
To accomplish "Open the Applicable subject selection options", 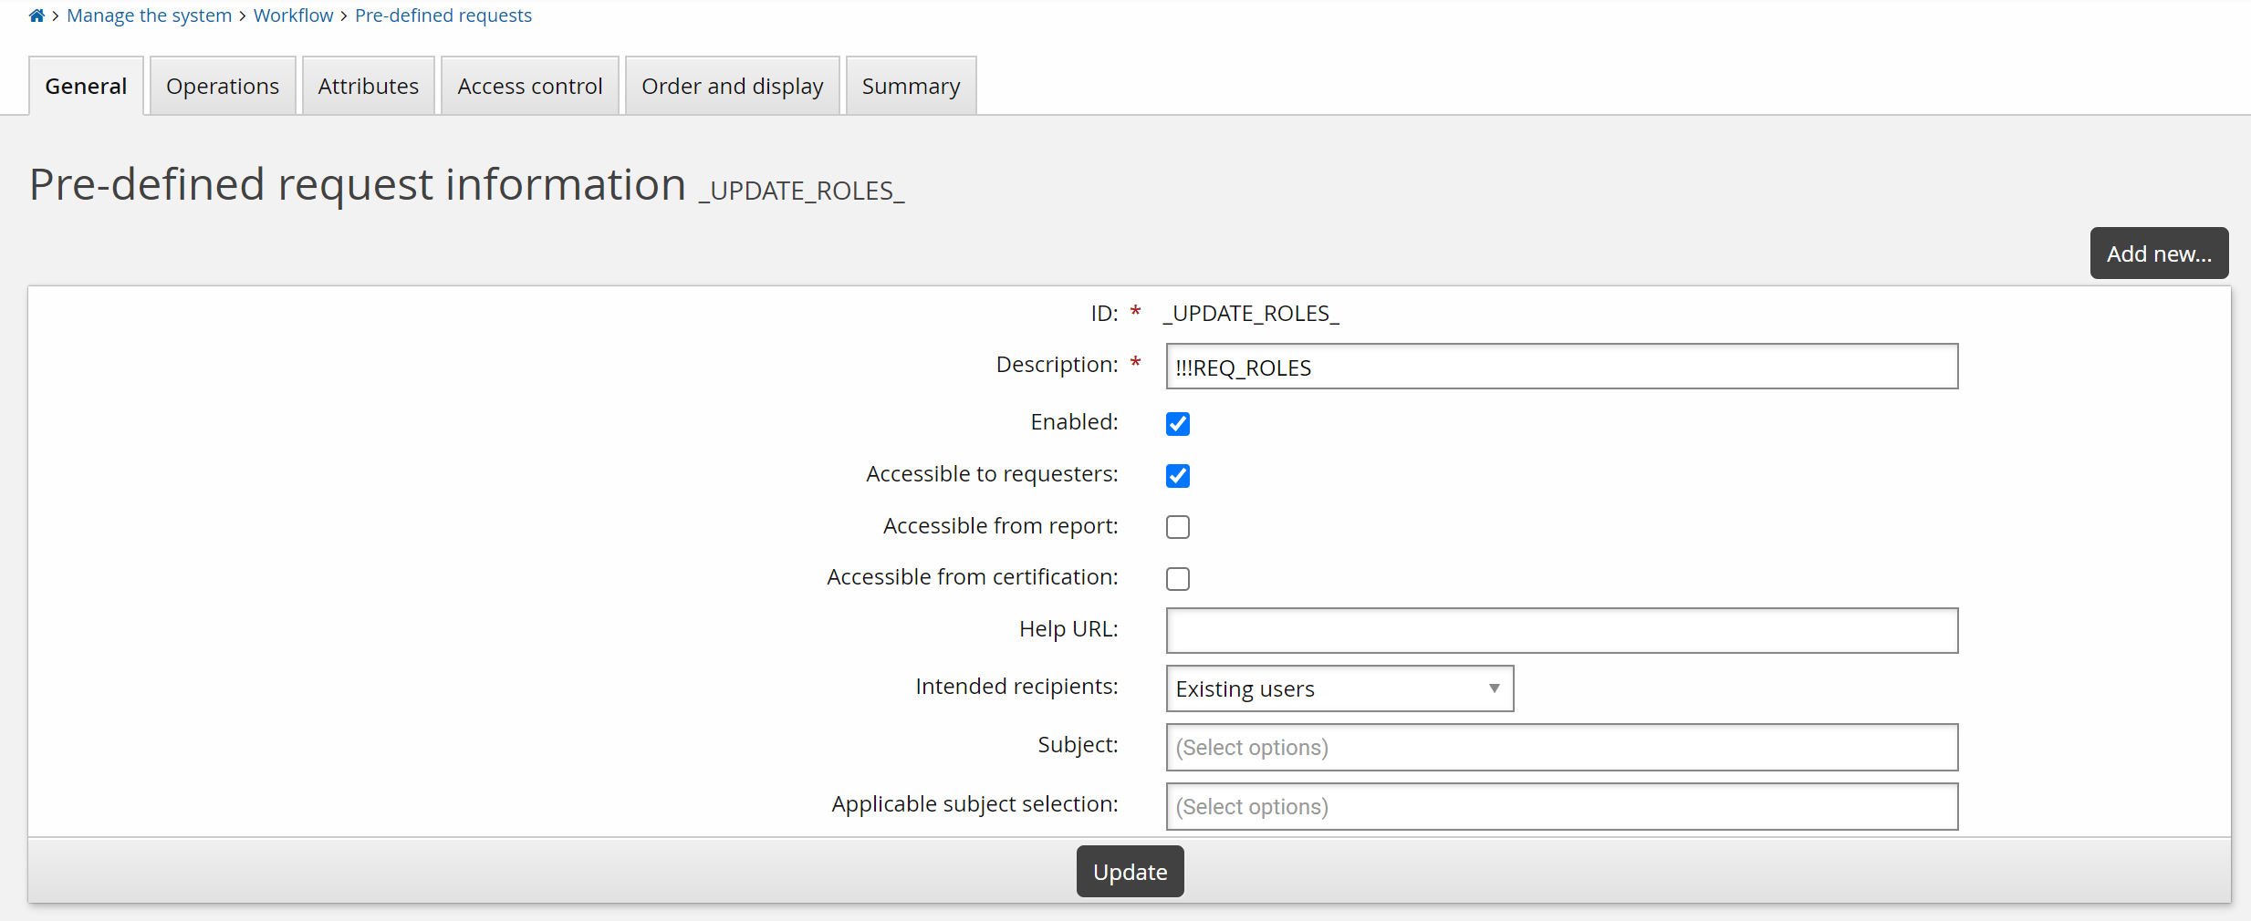I will pyautogui.click(x=1560, y=806).
